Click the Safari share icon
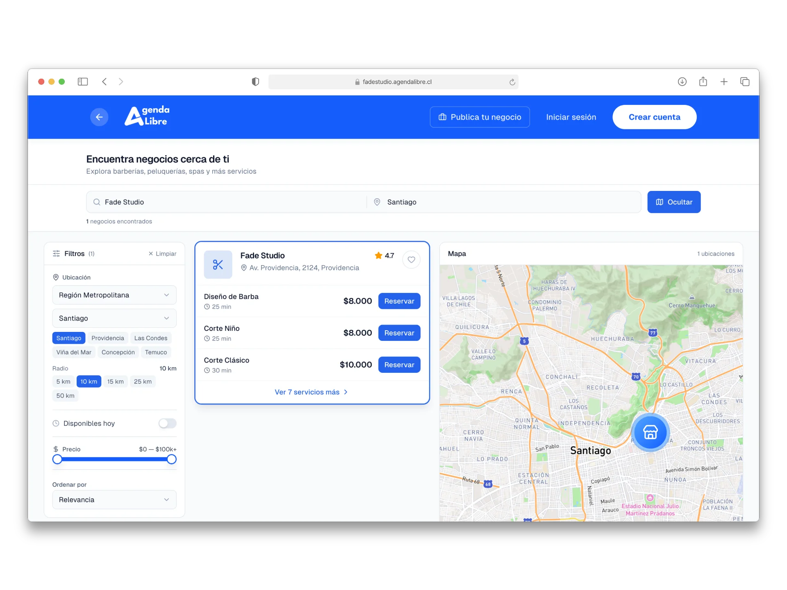This screenshot has height=590, width=787. [703, 82]
